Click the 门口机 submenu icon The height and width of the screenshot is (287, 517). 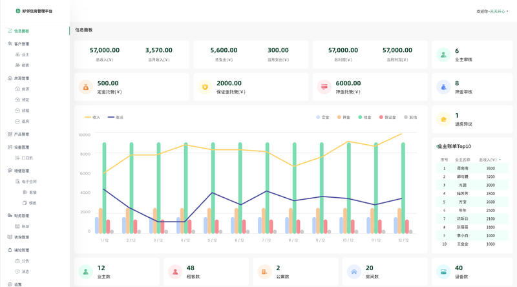(17, 158)
